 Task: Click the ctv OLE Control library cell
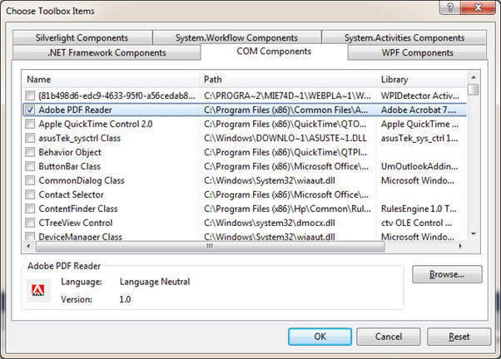(416, 223)
